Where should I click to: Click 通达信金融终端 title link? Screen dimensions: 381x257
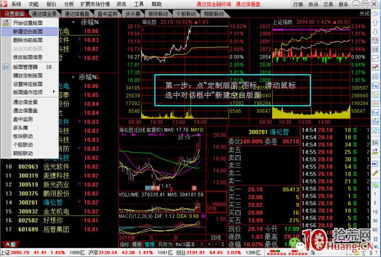coord(214,4)
